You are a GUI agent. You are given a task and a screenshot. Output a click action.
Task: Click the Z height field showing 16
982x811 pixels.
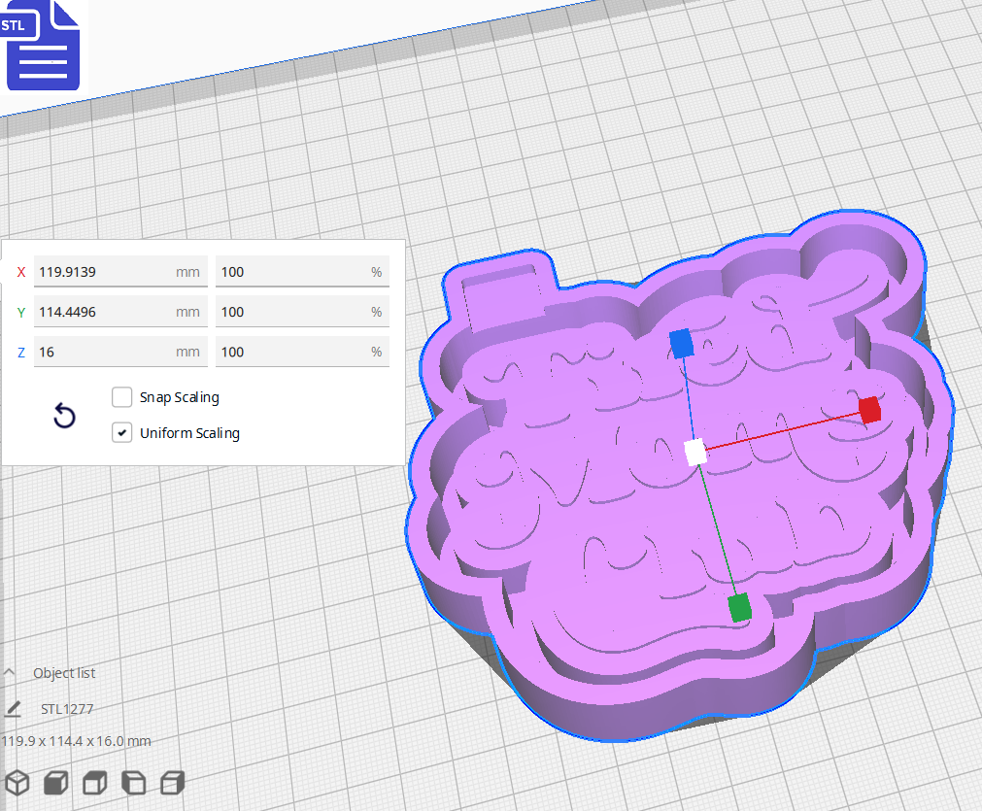point(120,352)
